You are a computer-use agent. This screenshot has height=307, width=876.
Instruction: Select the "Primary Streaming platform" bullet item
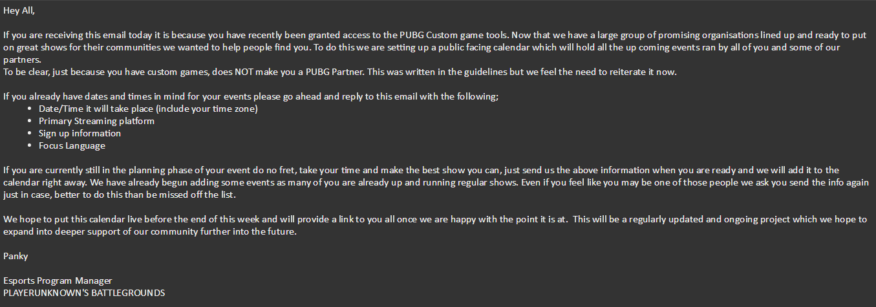(96, 121)
